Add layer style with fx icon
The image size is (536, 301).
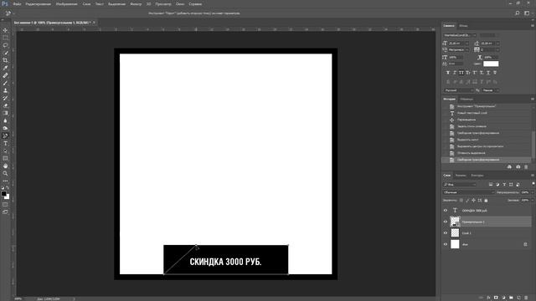(x=488, y=298)
